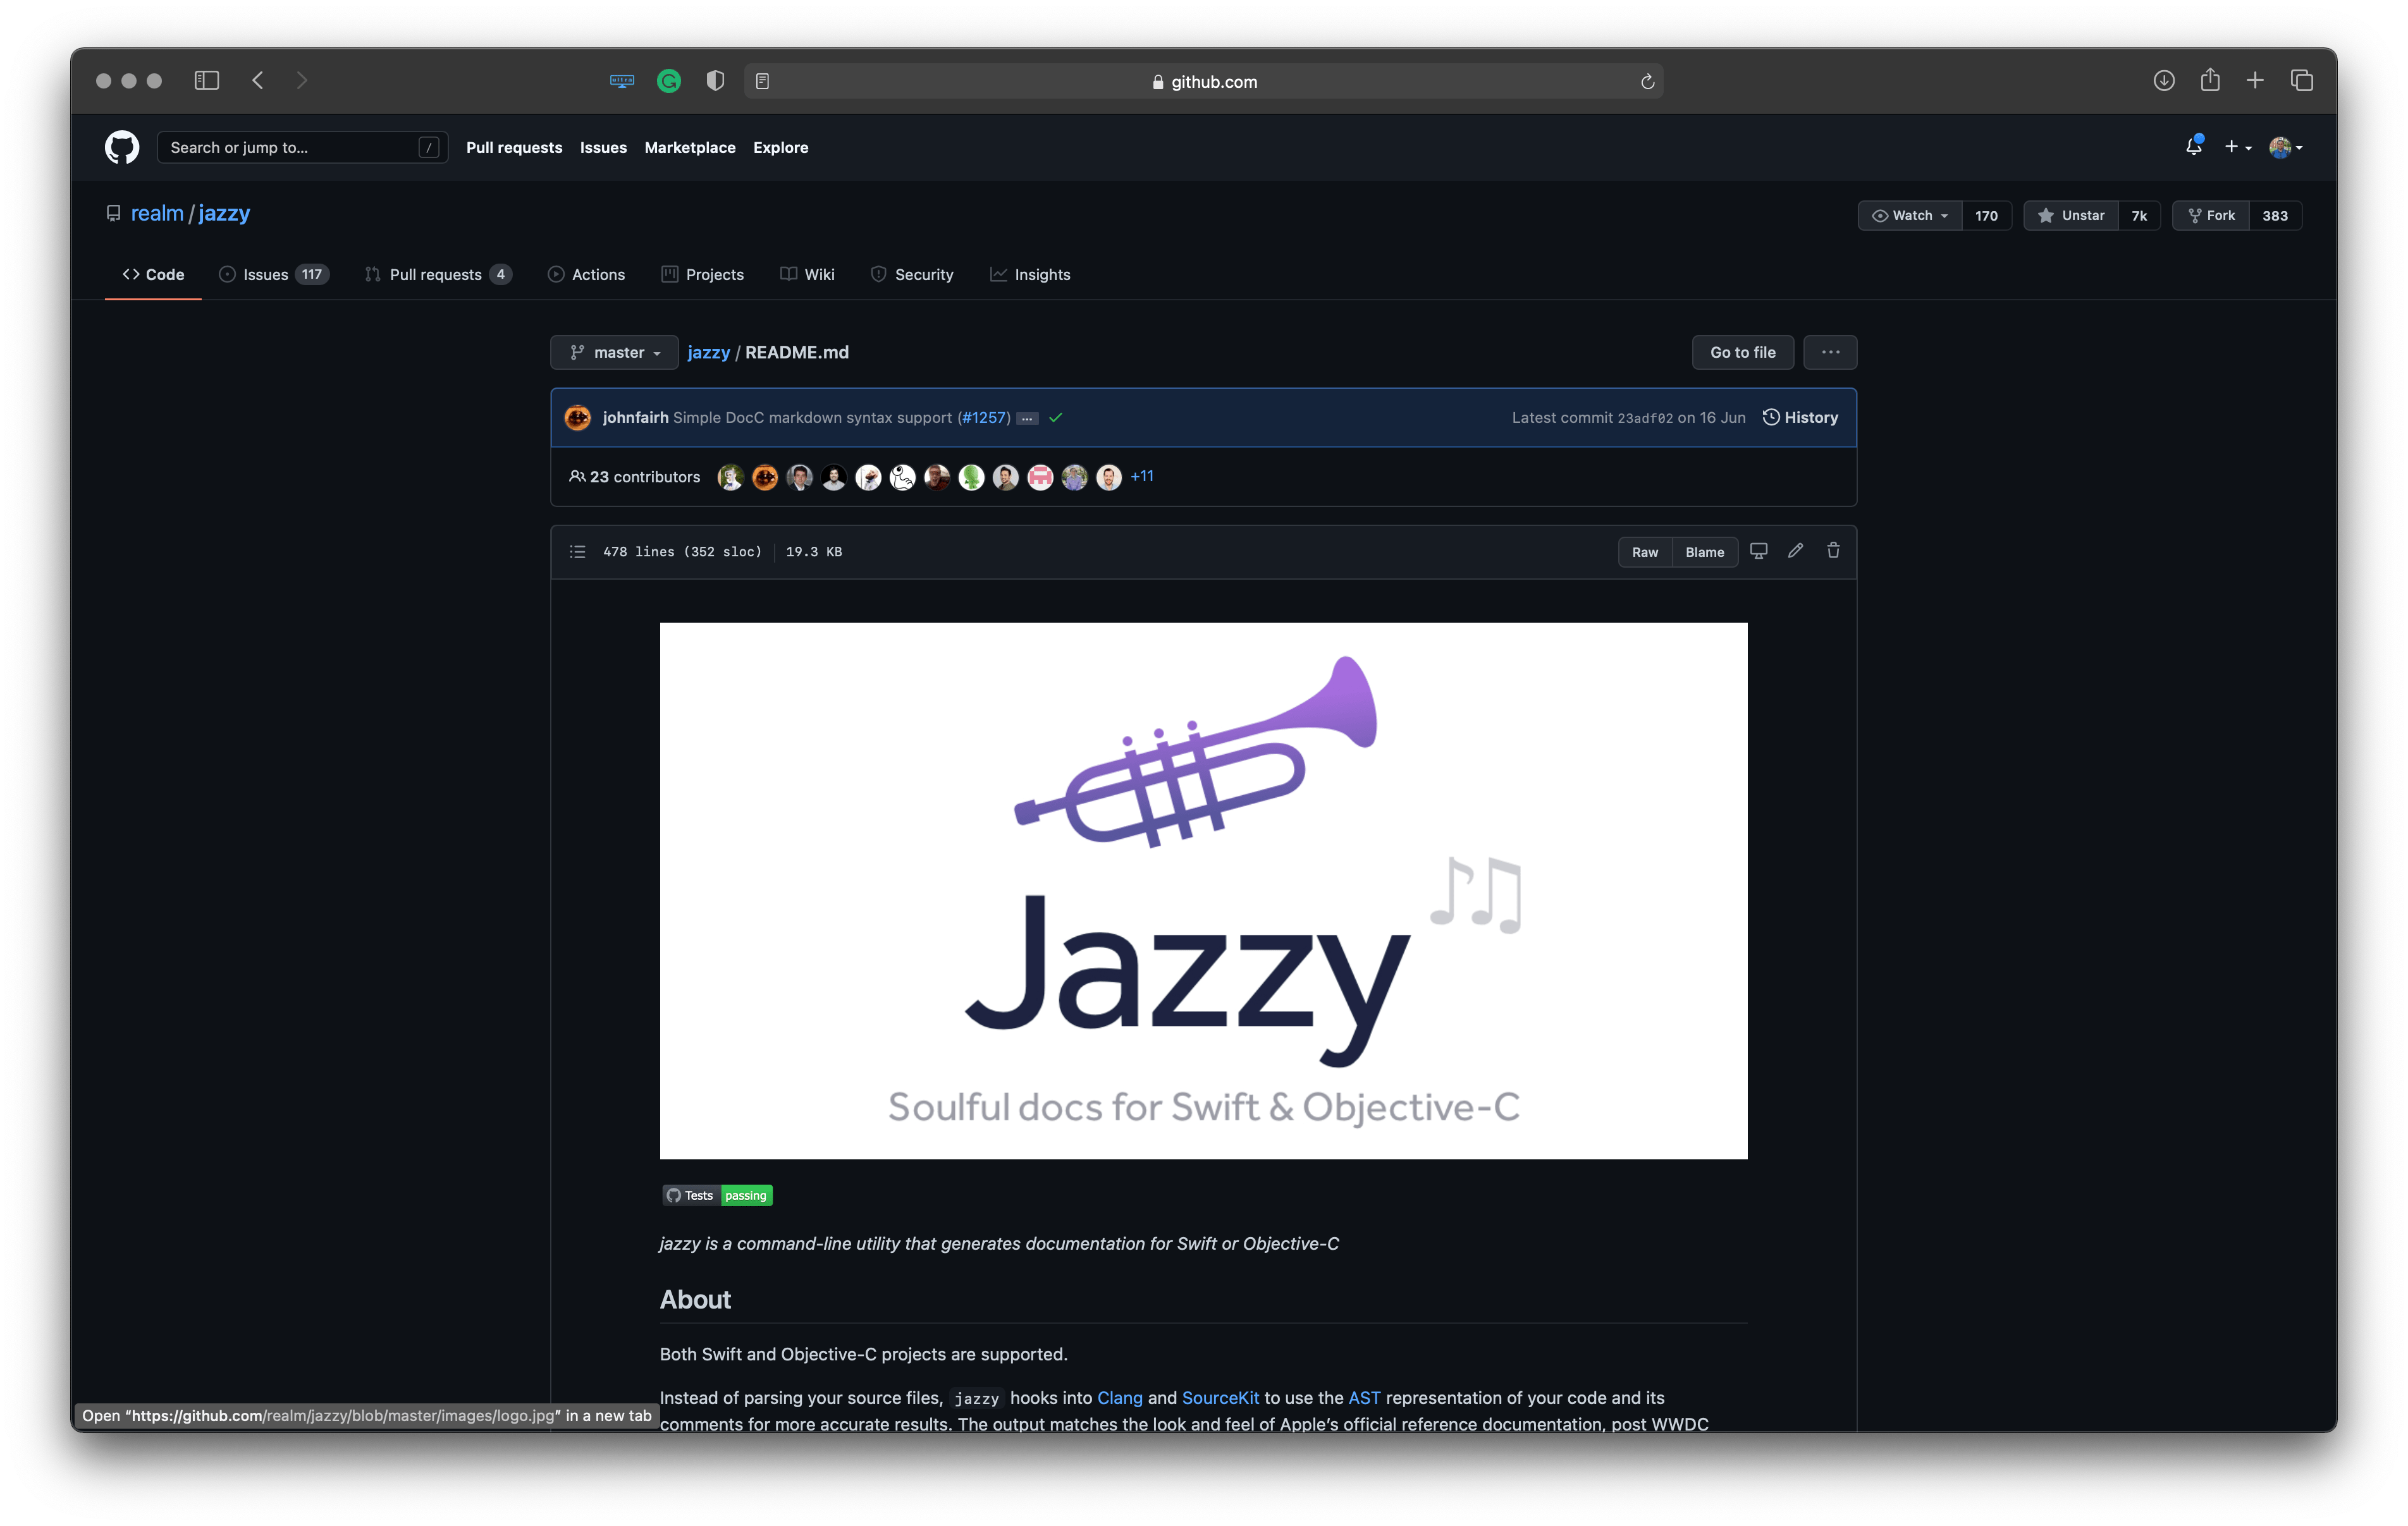This screenshot has height=1526, width=2408.
Task: Open master branch dropdown
Action: 614,352
